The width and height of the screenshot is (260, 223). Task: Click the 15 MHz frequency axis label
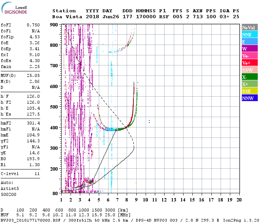click(192, 200)
